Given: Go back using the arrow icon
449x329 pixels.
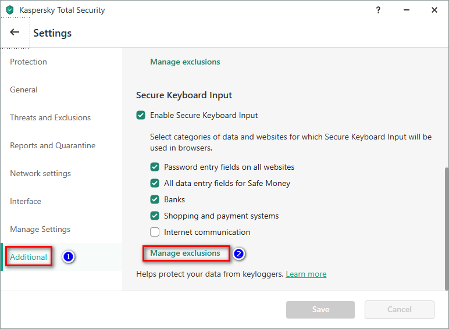Looking at the screenshot, I should [x=15, y=32].
